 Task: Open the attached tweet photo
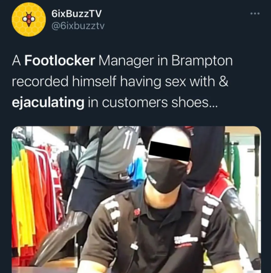pos(136,199)
